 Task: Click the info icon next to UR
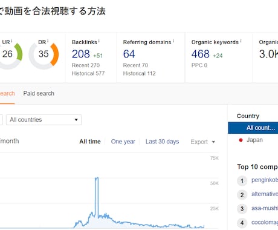coord(11,41)
